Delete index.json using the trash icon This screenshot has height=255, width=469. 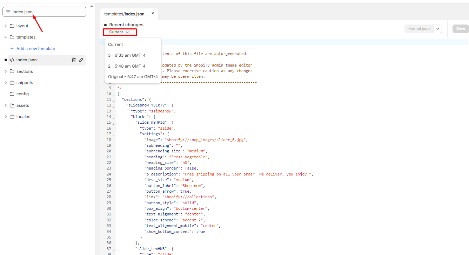[74, 60]
